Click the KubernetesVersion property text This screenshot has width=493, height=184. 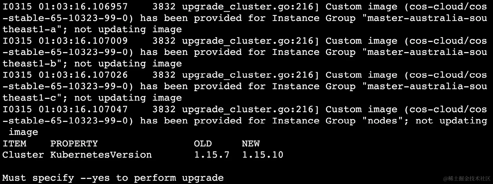101,155
